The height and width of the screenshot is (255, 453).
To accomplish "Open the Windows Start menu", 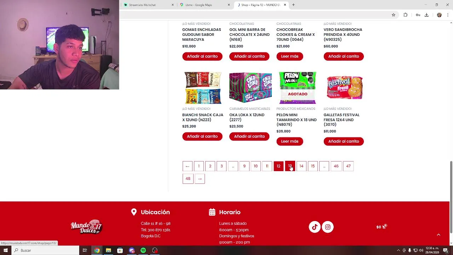I will [6, 250].
